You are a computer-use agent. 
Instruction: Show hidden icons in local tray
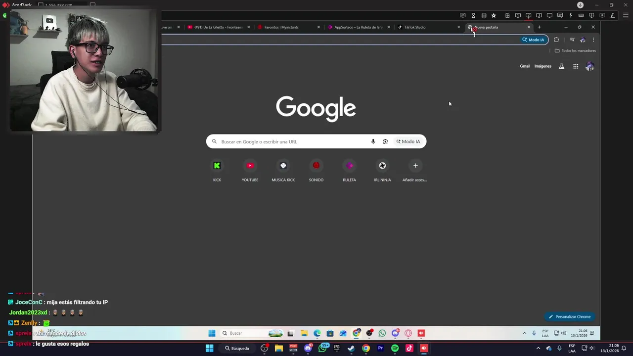pos(538,349)
